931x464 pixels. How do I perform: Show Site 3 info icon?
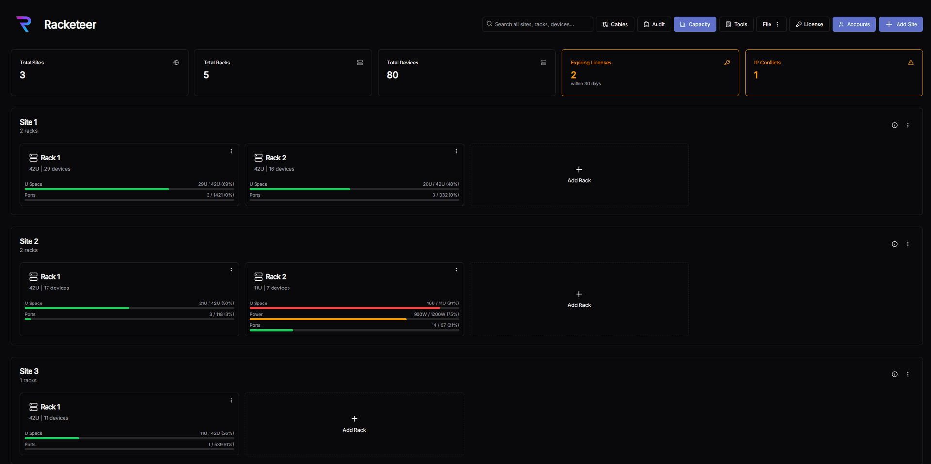pos(894,374)
